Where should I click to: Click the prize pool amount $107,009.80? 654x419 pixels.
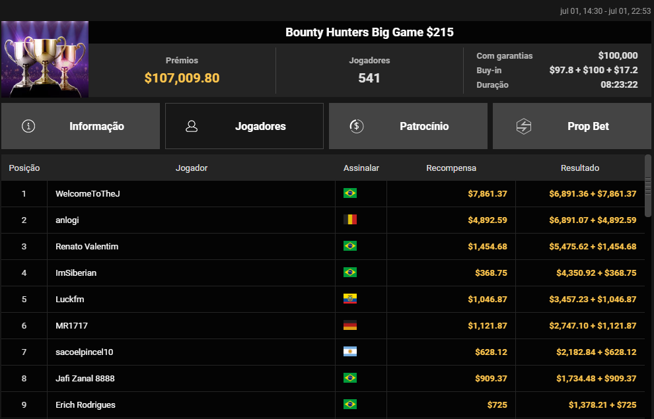click(x=182, y=78)
